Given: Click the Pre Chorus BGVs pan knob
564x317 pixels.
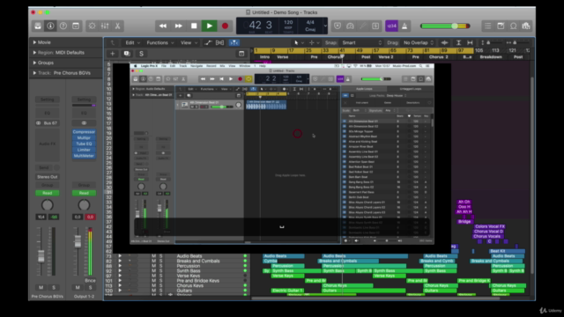Looking at the screenshot, I should (x=47, y=205).
